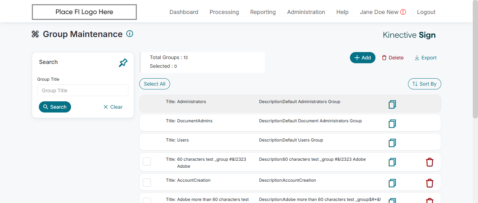Click the Select All button
Viewport: 478px width, 203px height.
pos(154,84)
